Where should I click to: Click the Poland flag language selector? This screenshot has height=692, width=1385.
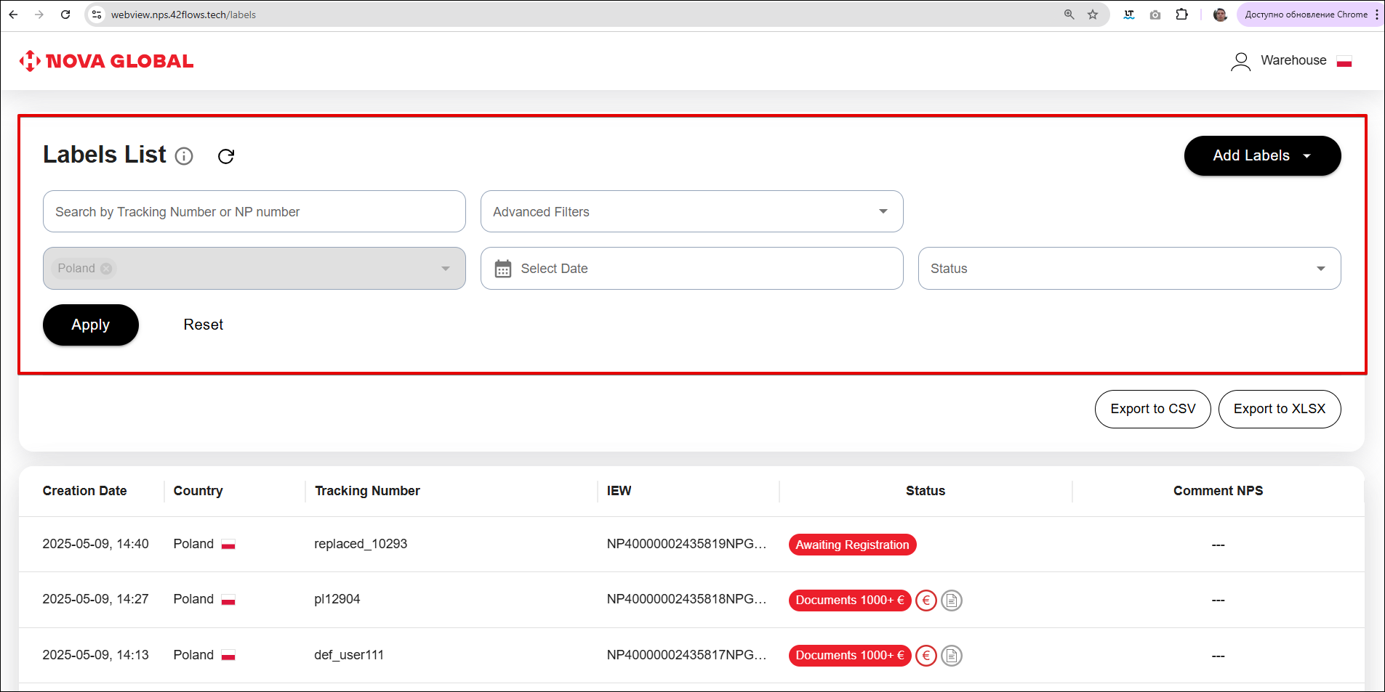point(1344,62)
